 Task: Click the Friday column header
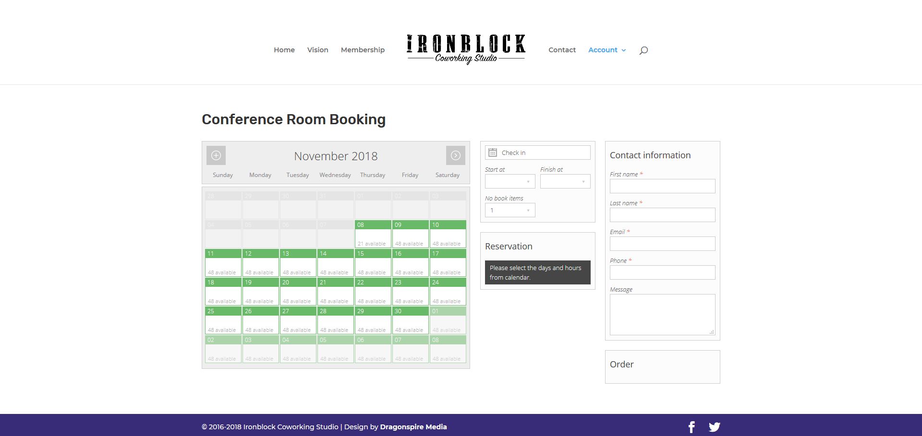[x=410, y=175]
